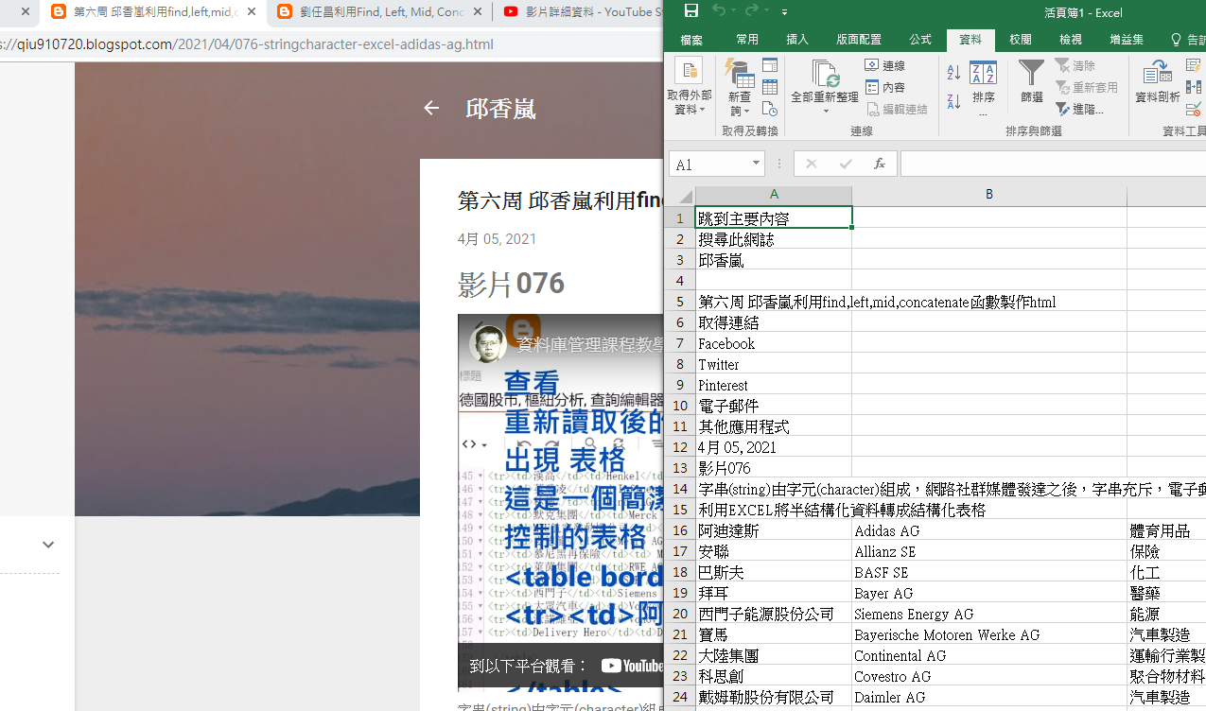
Task: Click the Recent Sources icon in 取得及轉換
Action: pyautogui.click(x=770, y=109)
